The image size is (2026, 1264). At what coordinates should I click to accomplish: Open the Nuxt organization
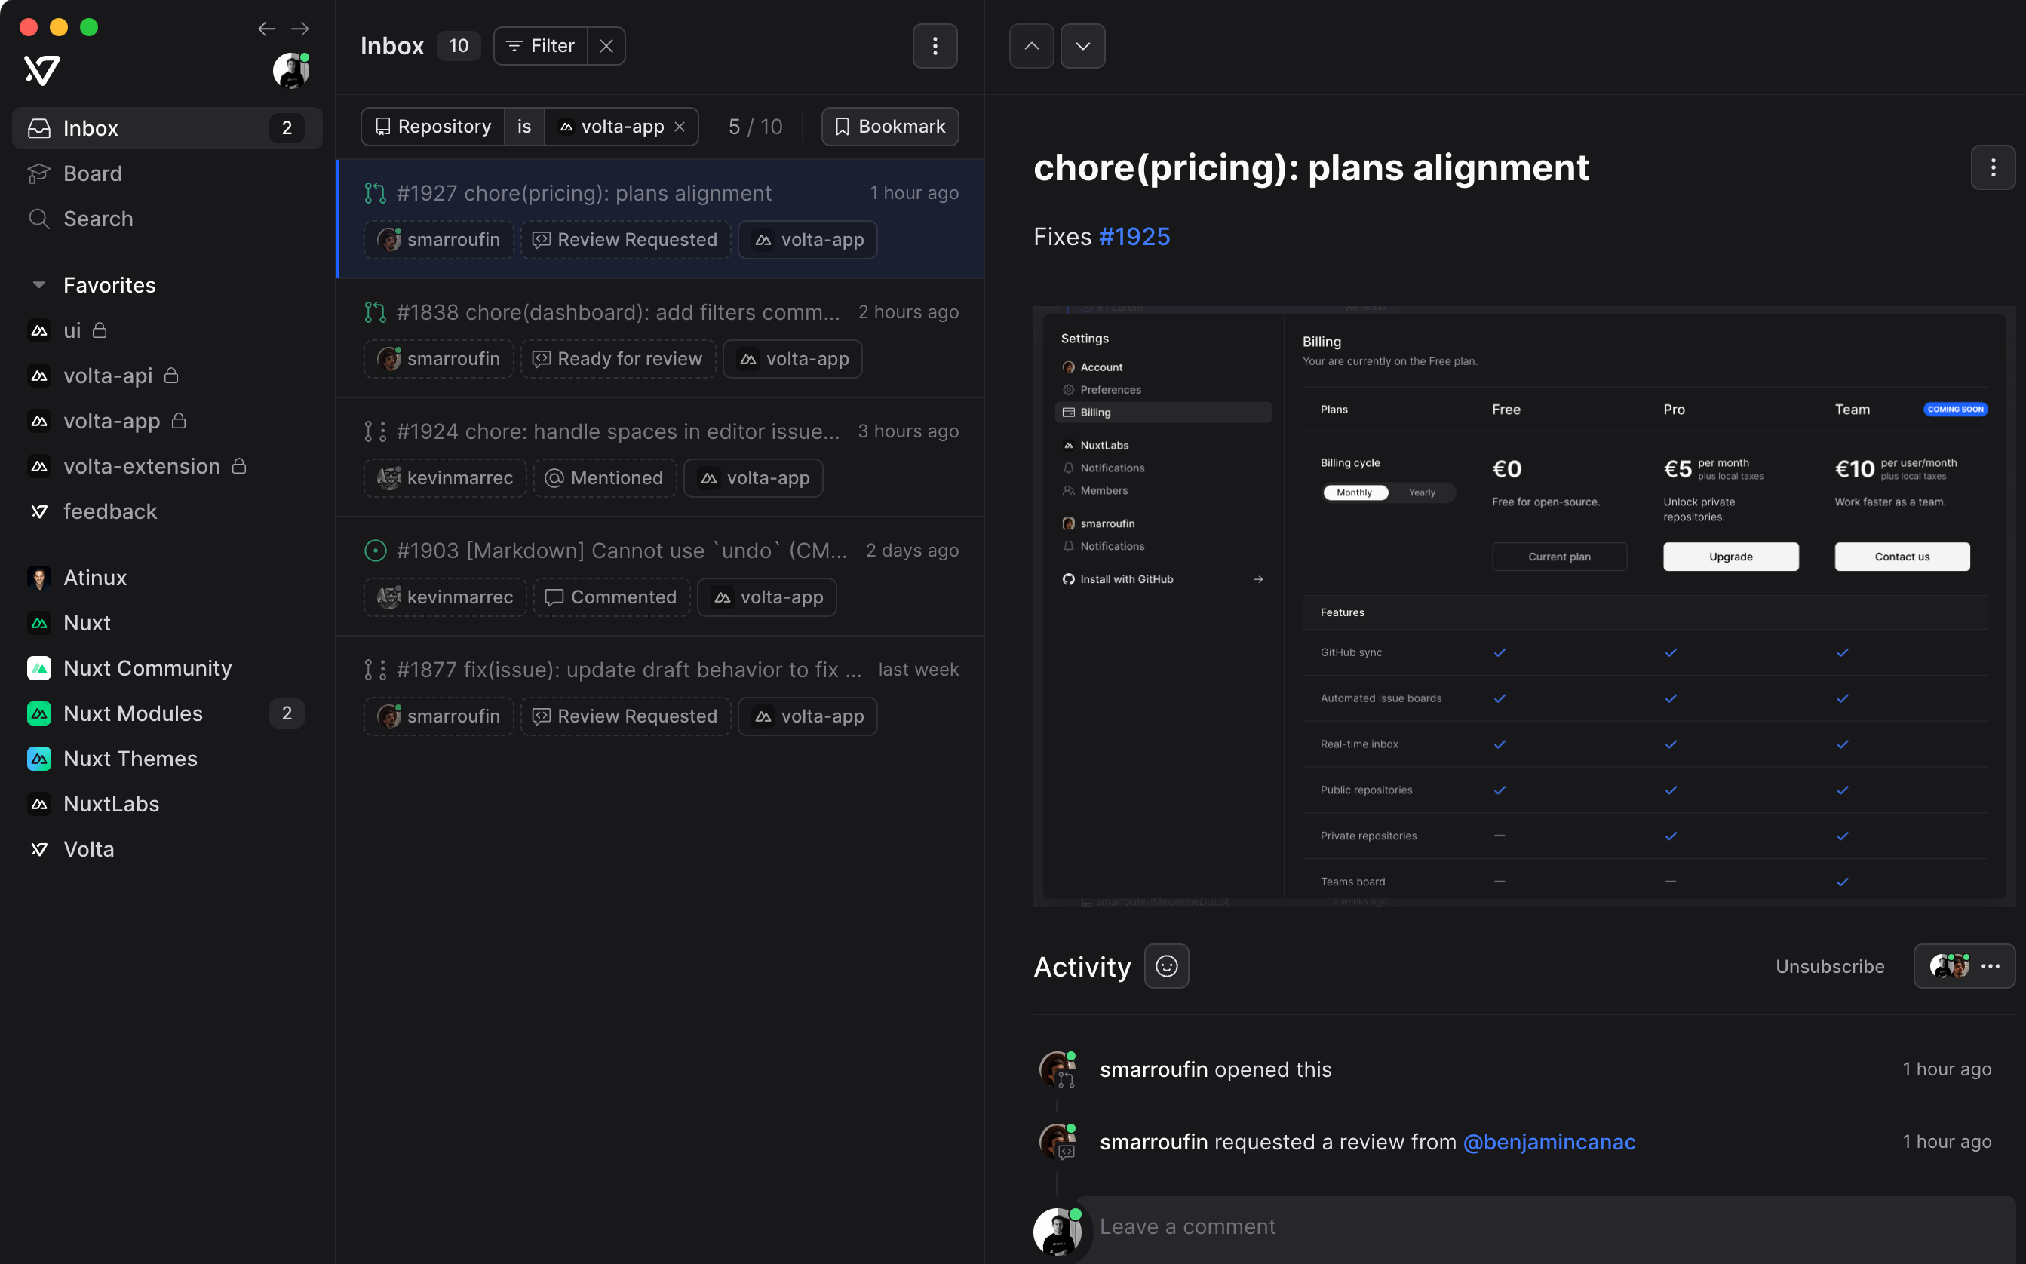coord(167,623)
